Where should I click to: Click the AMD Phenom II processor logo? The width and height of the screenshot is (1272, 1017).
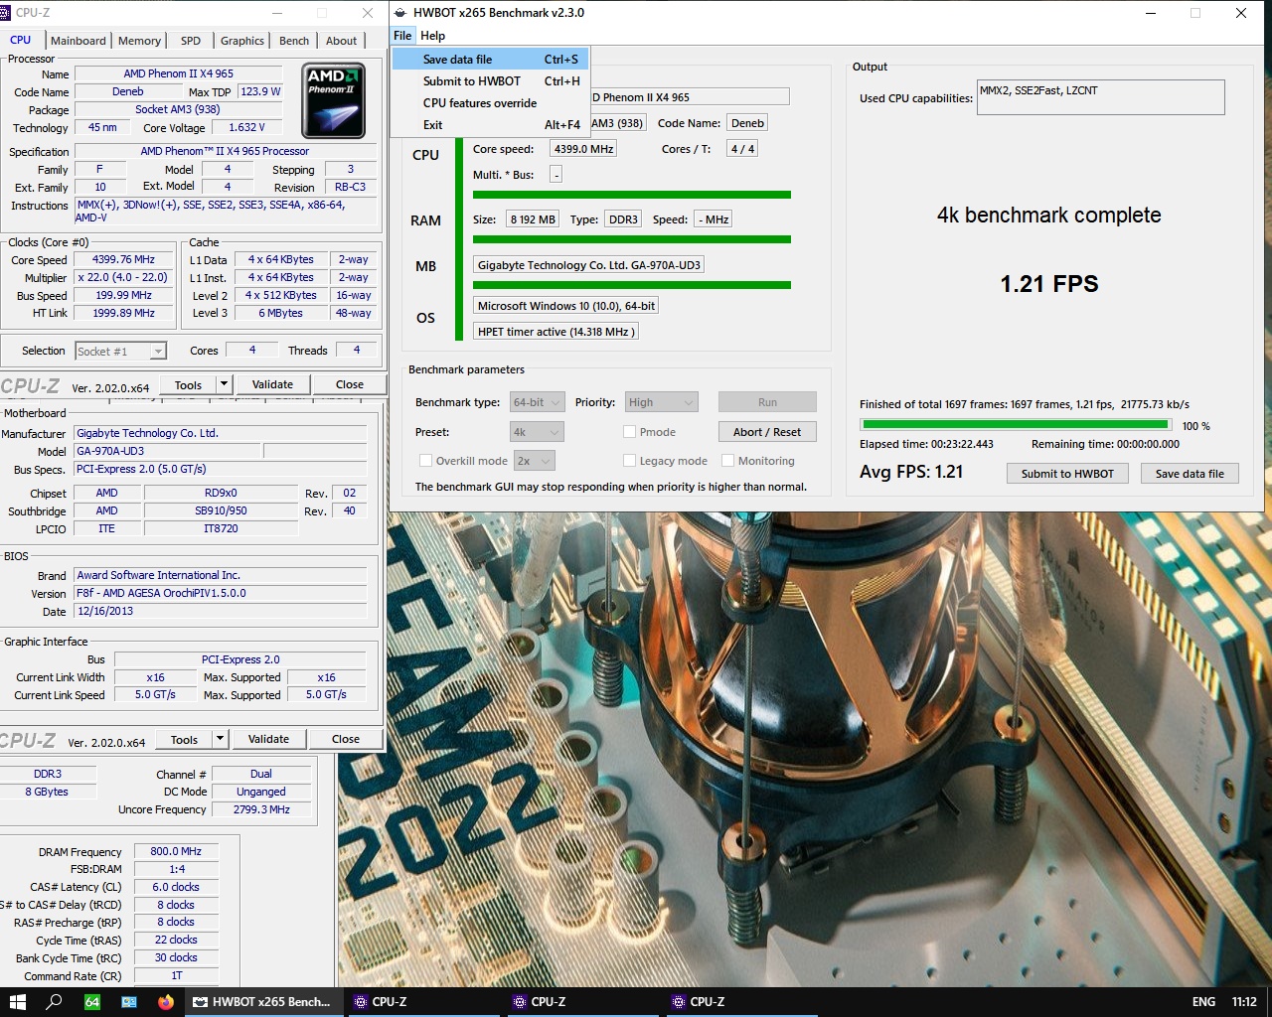(x=333, y=100)
